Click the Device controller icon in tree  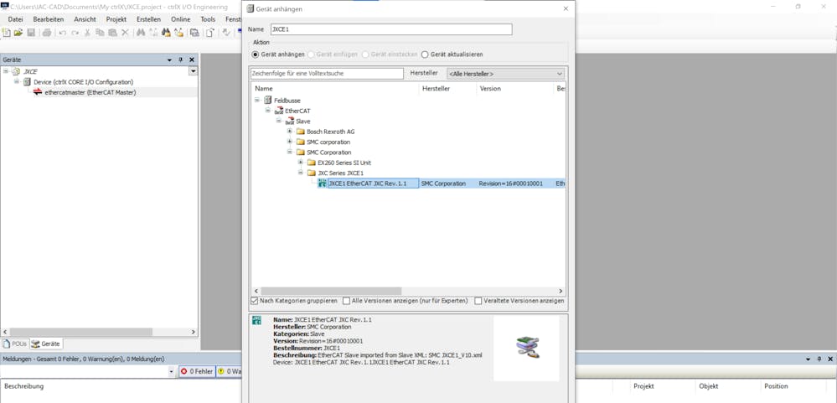[27, 81]
